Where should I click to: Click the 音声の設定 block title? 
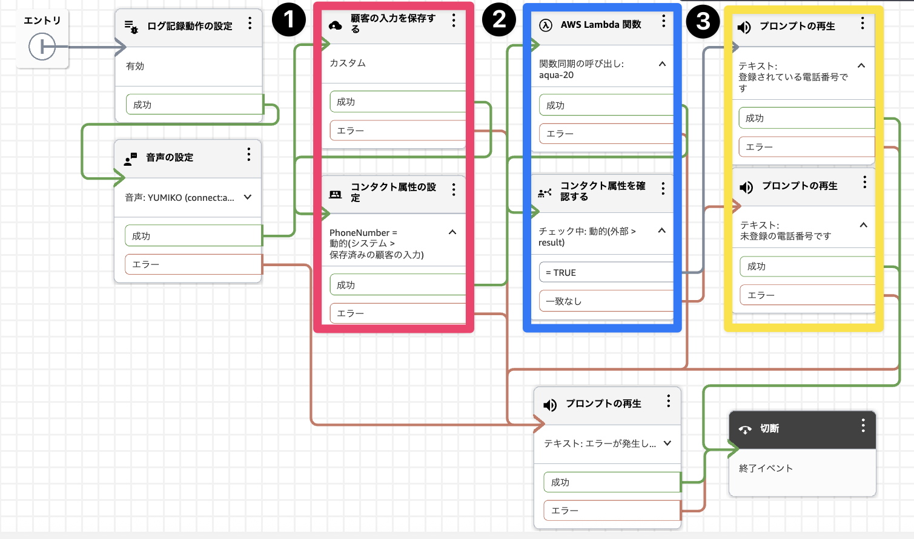[x=170, y=157]
